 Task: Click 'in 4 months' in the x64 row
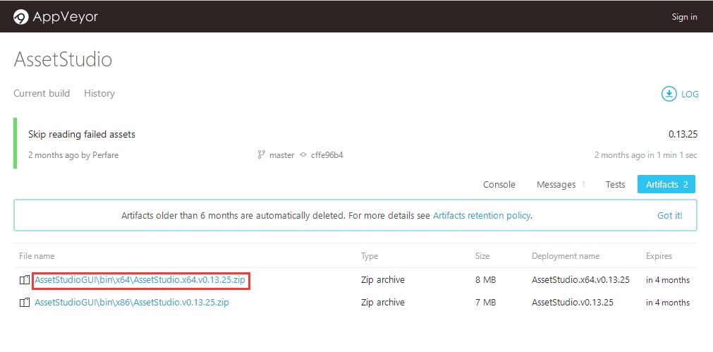(668, 280)
